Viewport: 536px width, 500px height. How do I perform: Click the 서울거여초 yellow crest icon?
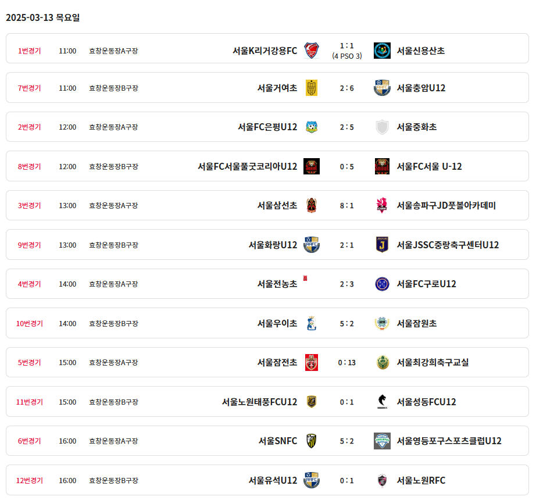pyautogui.click(x=312, y=88)
